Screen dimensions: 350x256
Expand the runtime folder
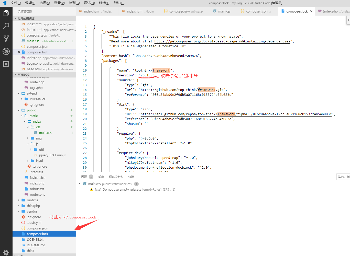point(19,200)
